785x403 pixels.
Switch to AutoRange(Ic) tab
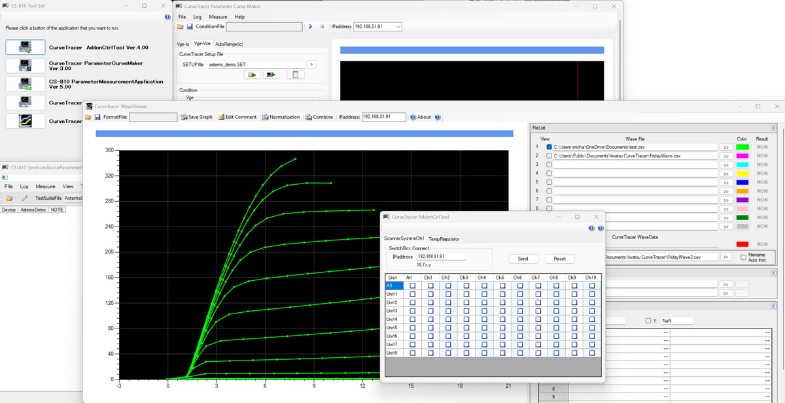point(229,44)
